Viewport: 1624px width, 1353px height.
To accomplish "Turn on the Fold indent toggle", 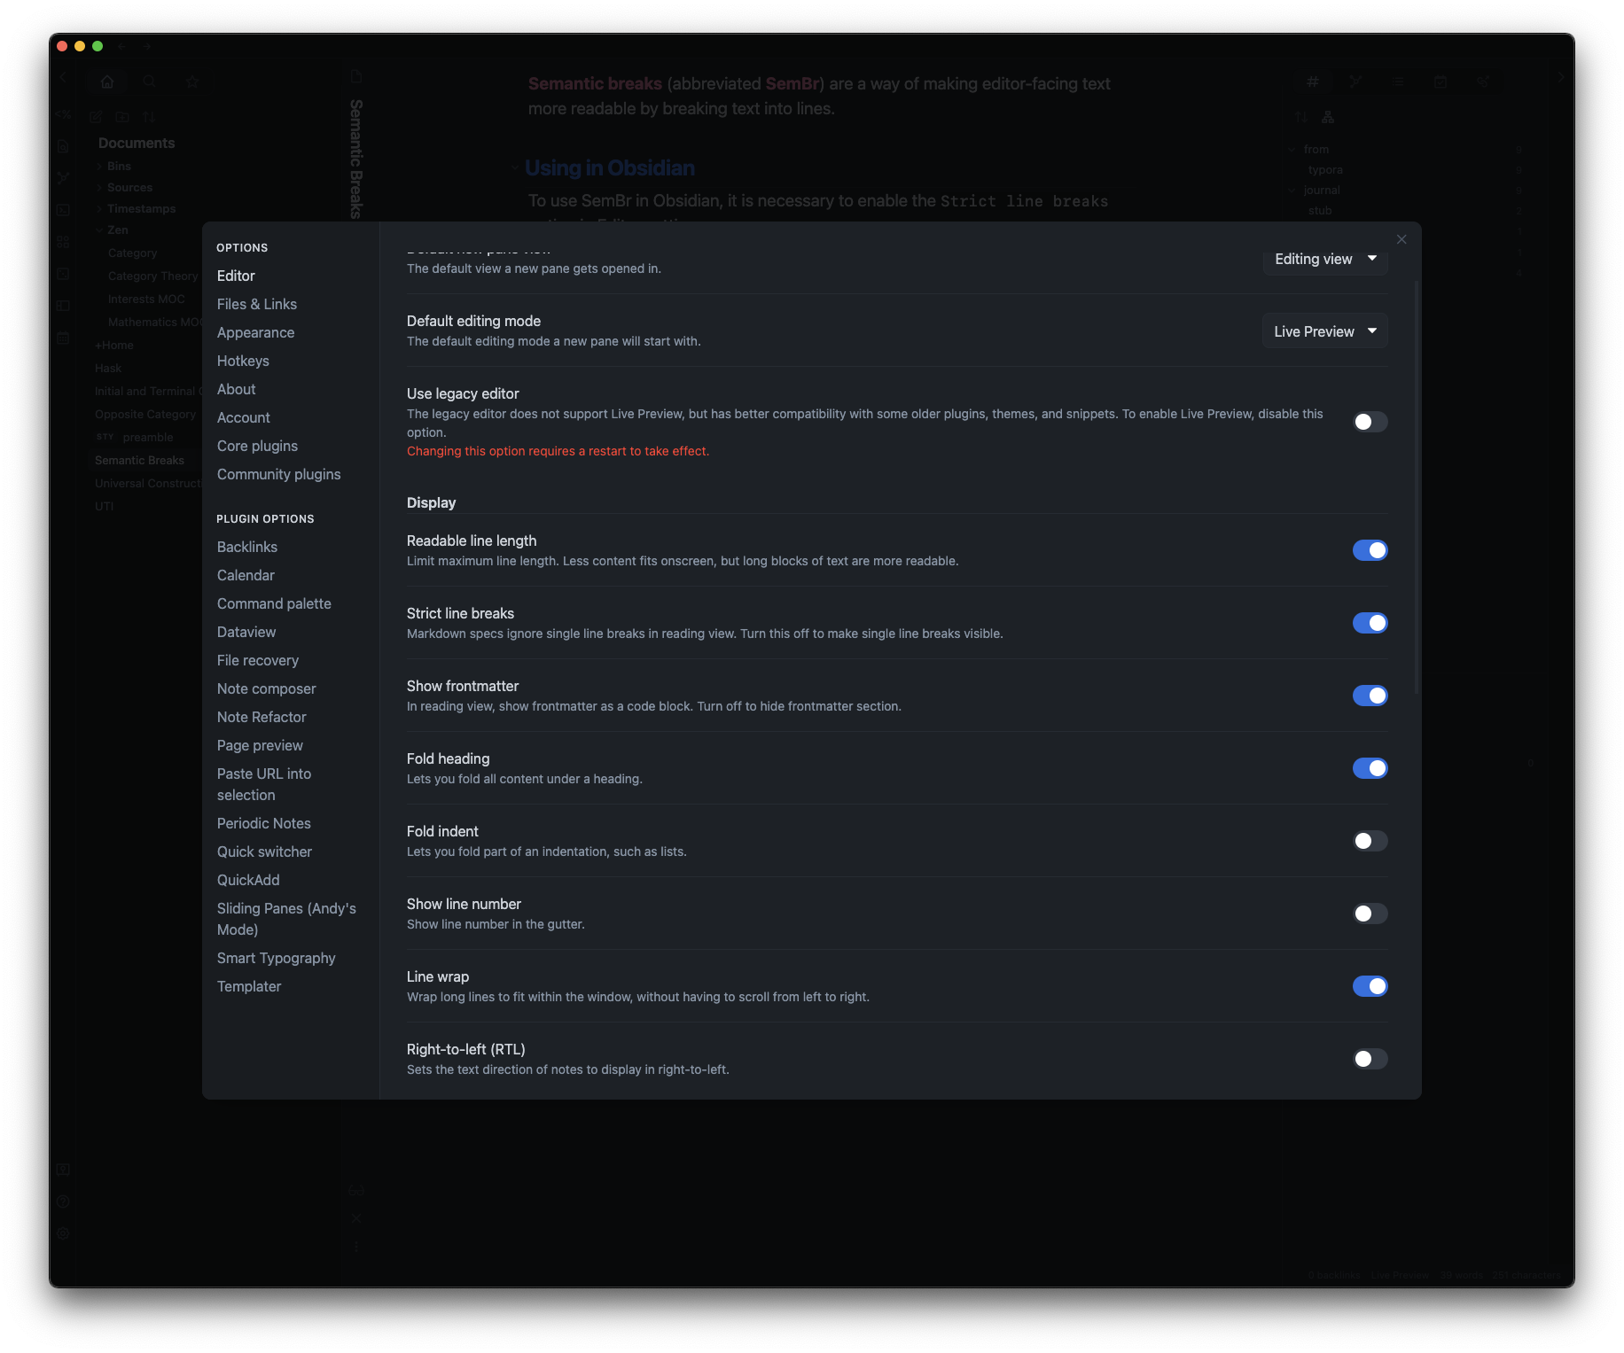I will click(1370, 841).
